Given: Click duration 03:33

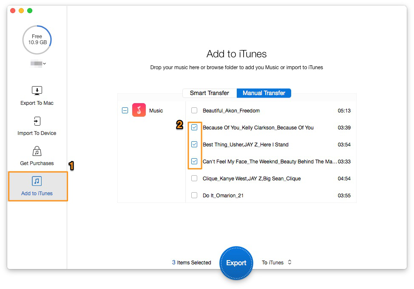Looking at the screenshot, I should 344,161.
